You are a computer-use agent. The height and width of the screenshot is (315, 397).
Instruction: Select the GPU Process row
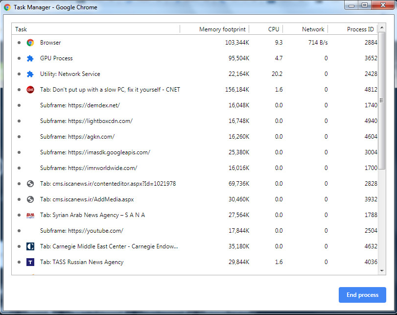coord(195,58)
